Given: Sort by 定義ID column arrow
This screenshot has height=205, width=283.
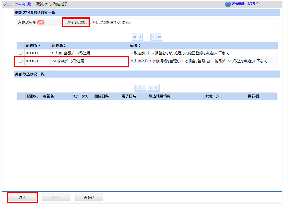Looking at the screenshot, I should tap(39, 46).
